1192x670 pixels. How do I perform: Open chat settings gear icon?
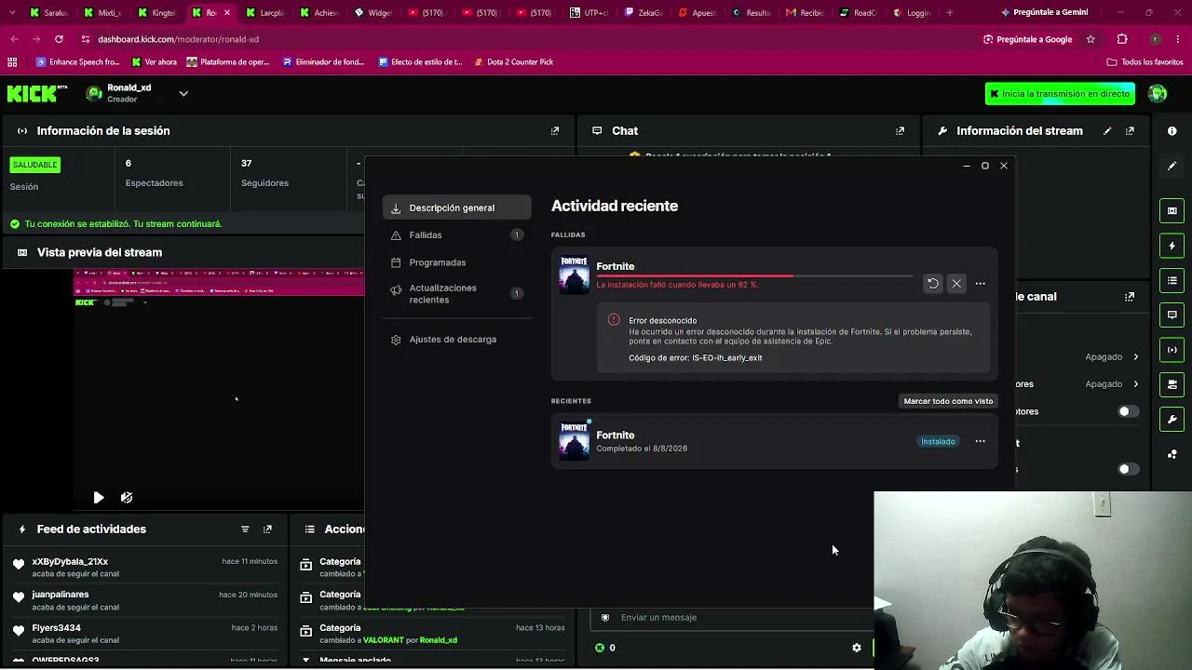tap(857, 648)
